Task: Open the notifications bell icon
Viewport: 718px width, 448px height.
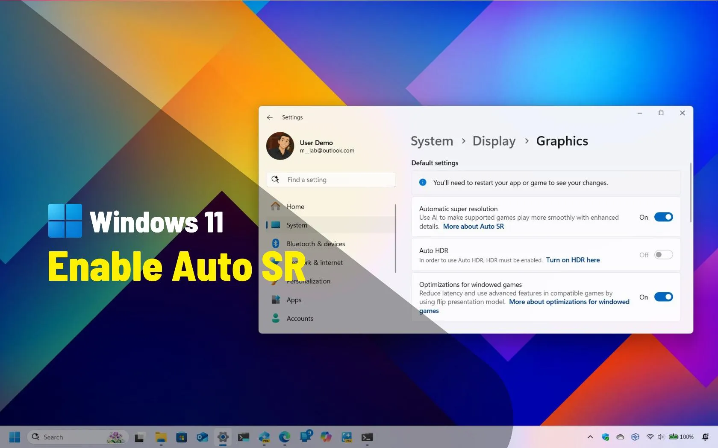Action: point(706,437)
